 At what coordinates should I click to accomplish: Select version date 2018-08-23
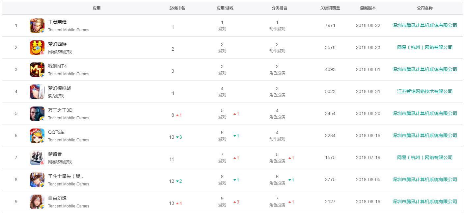pyautogui.click(x=368, y=47)
